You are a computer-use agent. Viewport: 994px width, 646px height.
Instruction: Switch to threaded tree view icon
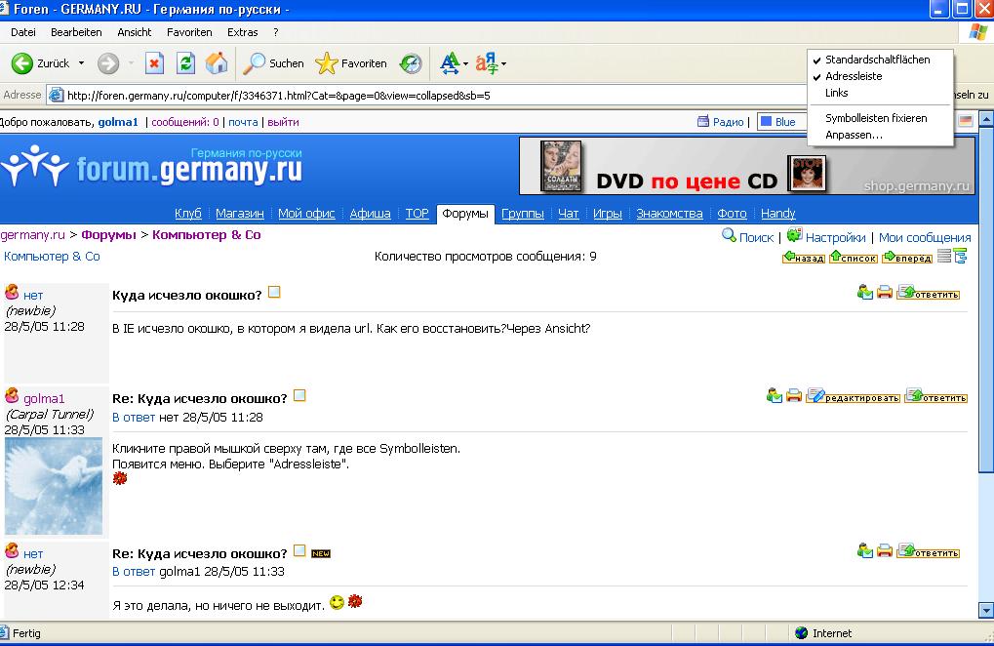click(x=960, y=257)
